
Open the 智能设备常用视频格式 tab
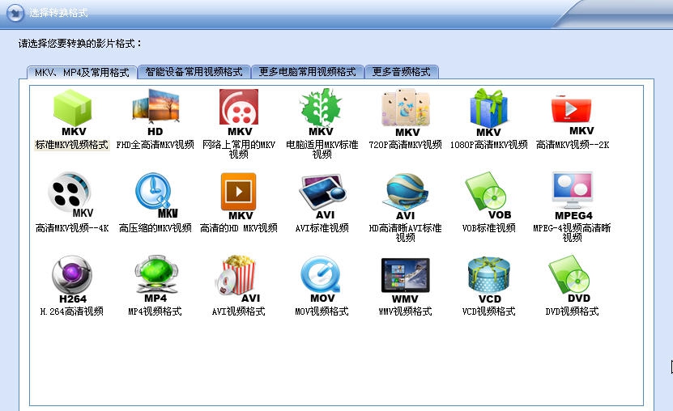(x=194, y=71)
